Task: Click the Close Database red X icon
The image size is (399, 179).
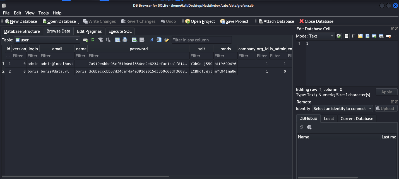Action: pyautogui.click(x=302, y=21)
